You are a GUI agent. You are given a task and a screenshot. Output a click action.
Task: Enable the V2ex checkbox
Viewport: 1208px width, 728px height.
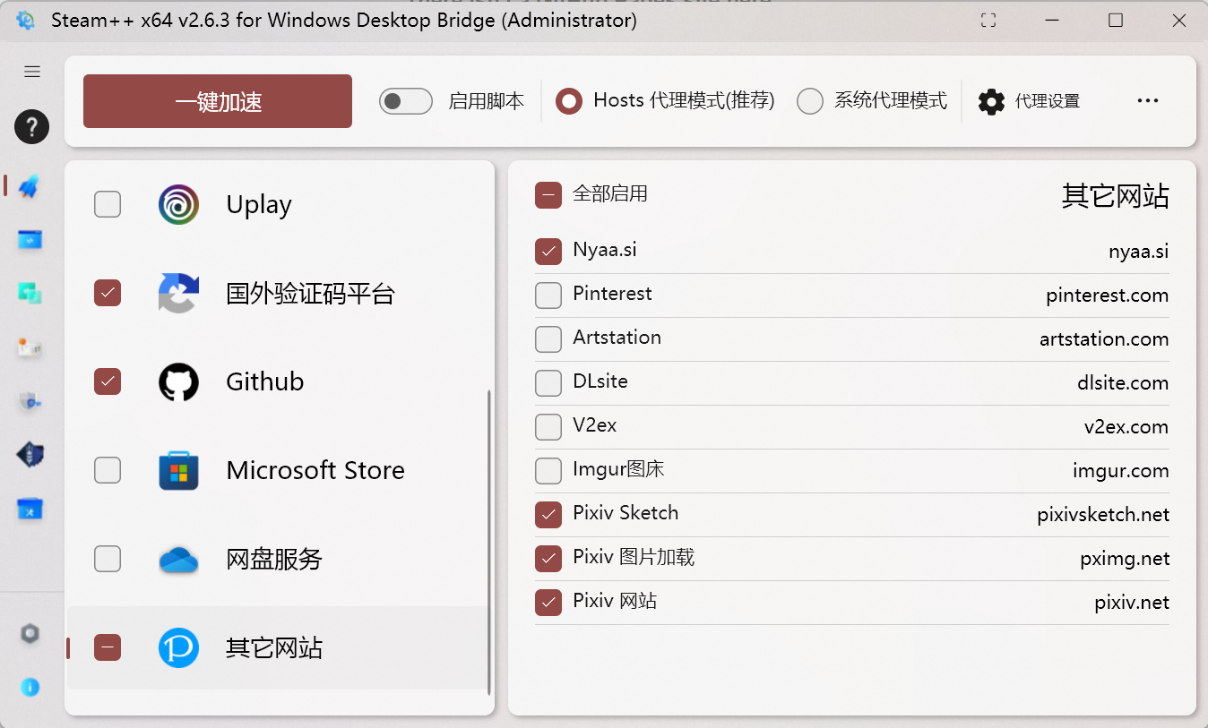pyautogui.click(x=548, y=427)
